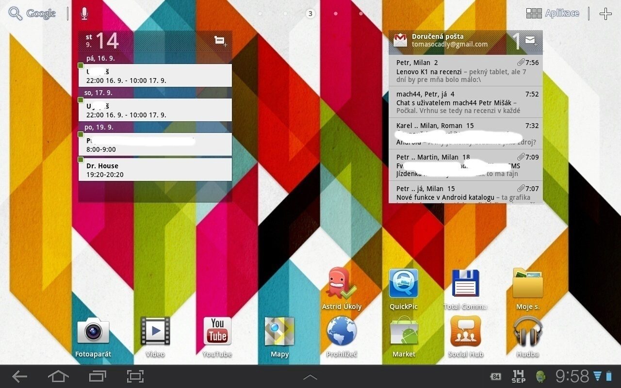Open Astrid Úkoly tasks app
621x388 pixels.
pos(342,289)
